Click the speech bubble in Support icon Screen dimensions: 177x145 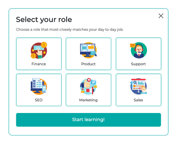pyautogui.click(x=133, y=45)
